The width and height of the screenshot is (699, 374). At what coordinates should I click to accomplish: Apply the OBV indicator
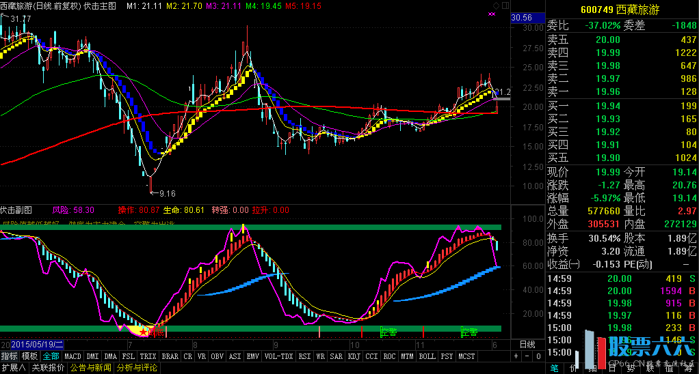click(217, 356)
